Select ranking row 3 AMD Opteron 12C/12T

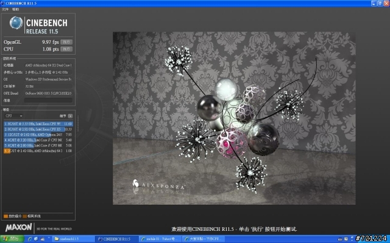tap(38, 135)
